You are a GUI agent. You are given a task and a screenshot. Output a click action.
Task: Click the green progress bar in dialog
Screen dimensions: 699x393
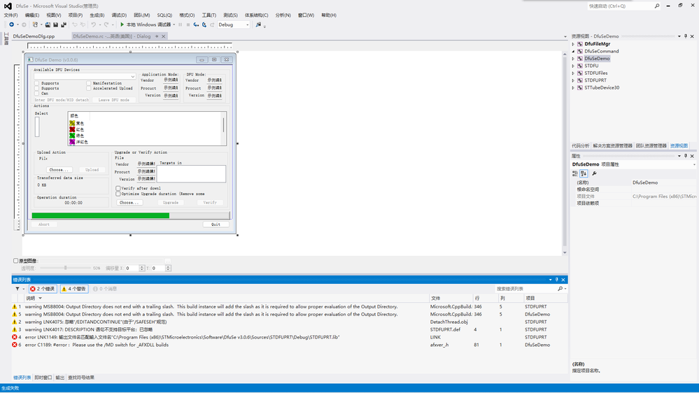tap(131, 215)
